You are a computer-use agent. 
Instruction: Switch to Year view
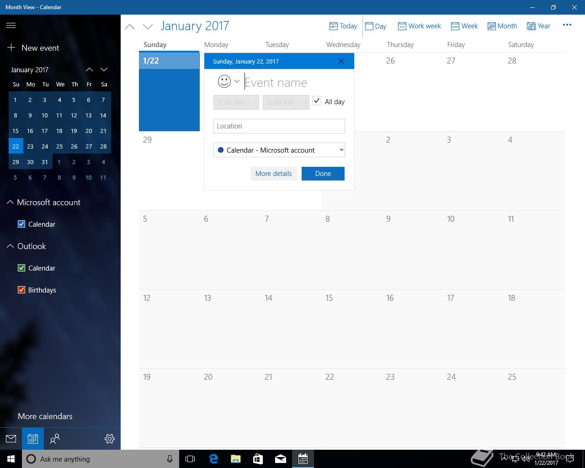538,26
